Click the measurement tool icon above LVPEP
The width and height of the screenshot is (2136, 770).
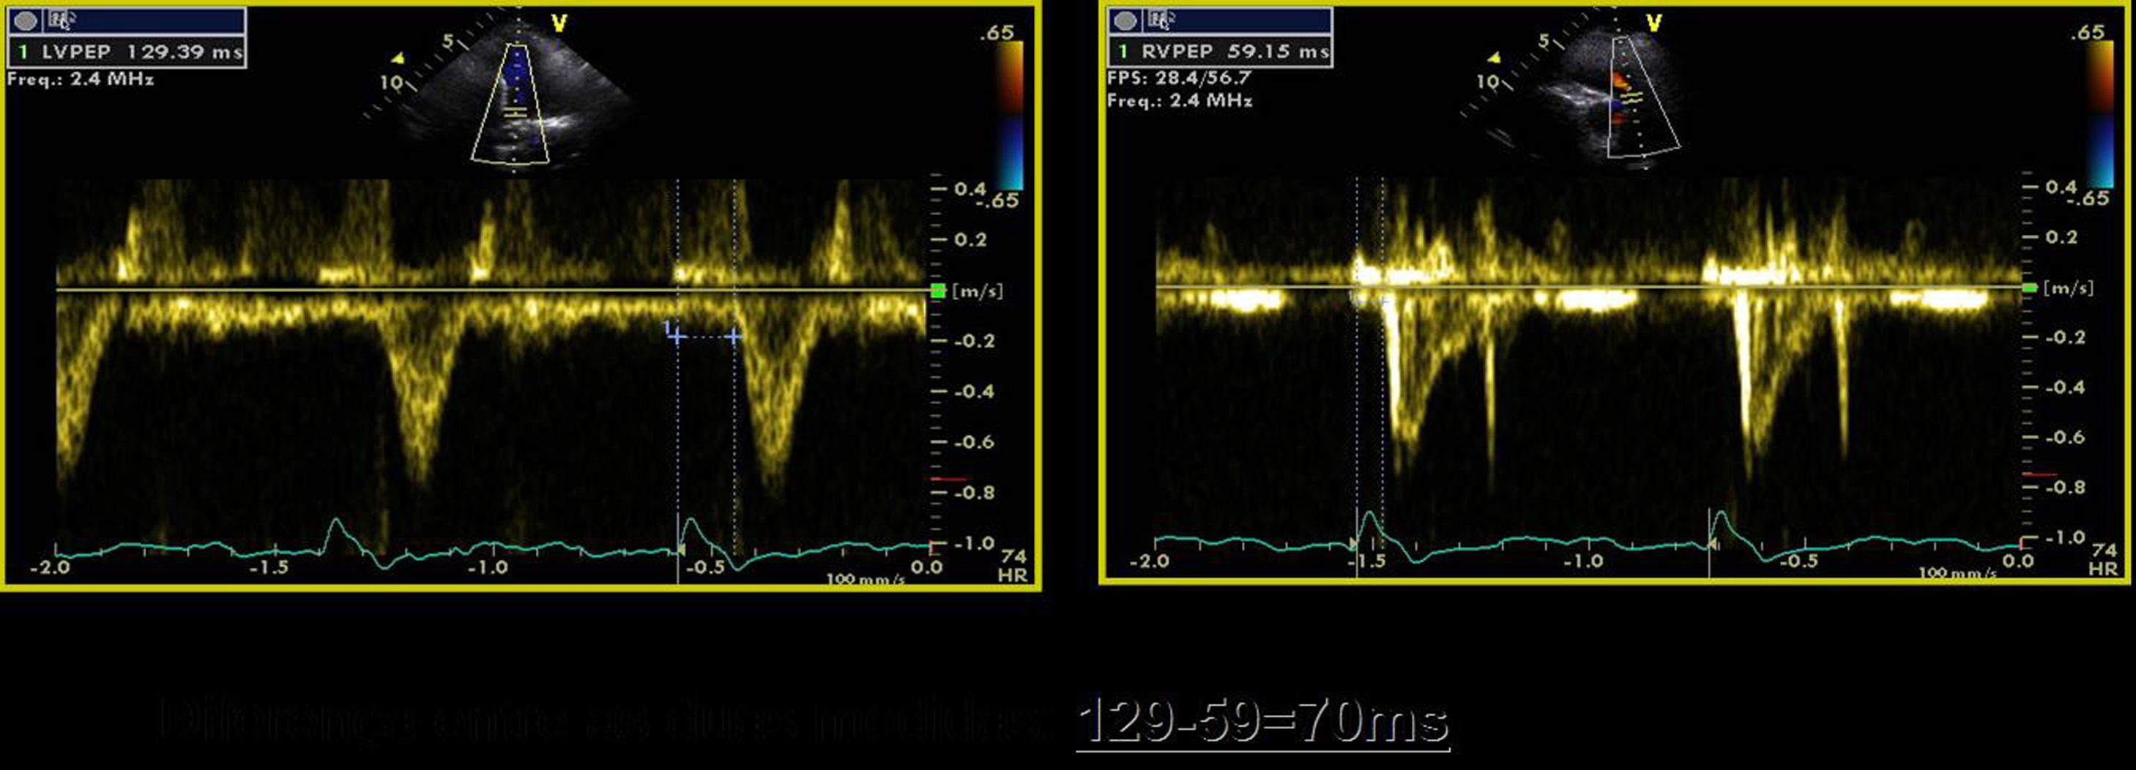pyautogui.click(x=62, y=20)
